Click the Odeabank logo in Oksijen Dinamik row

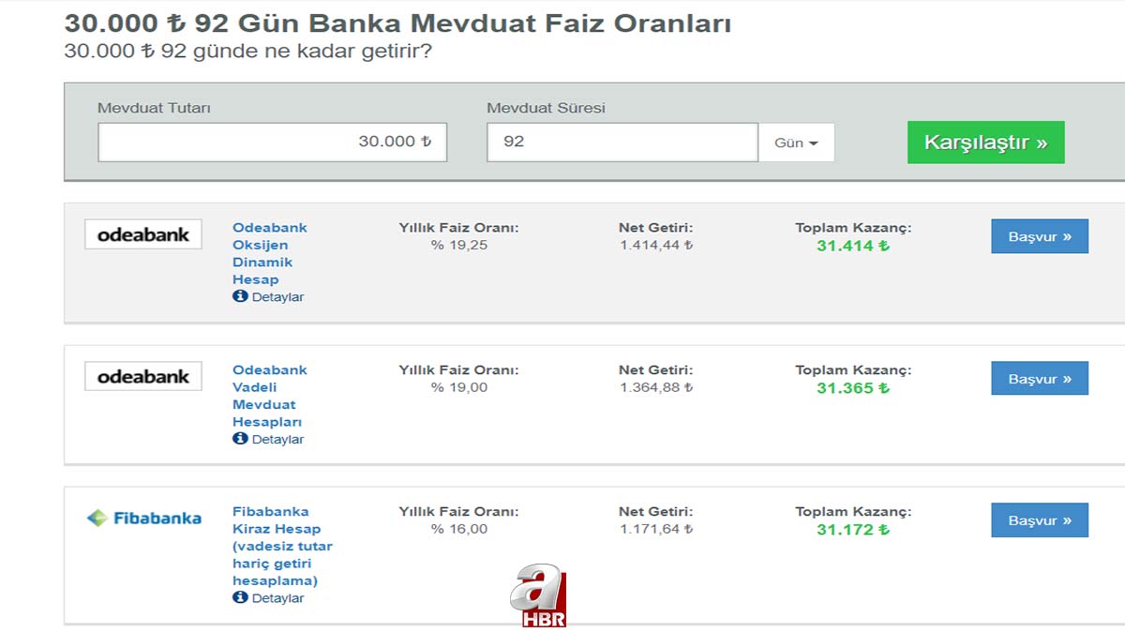(142, 234)
